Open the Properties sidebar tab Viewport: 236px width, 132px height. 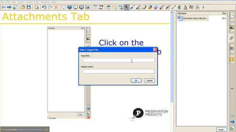[x=232, y=48]
